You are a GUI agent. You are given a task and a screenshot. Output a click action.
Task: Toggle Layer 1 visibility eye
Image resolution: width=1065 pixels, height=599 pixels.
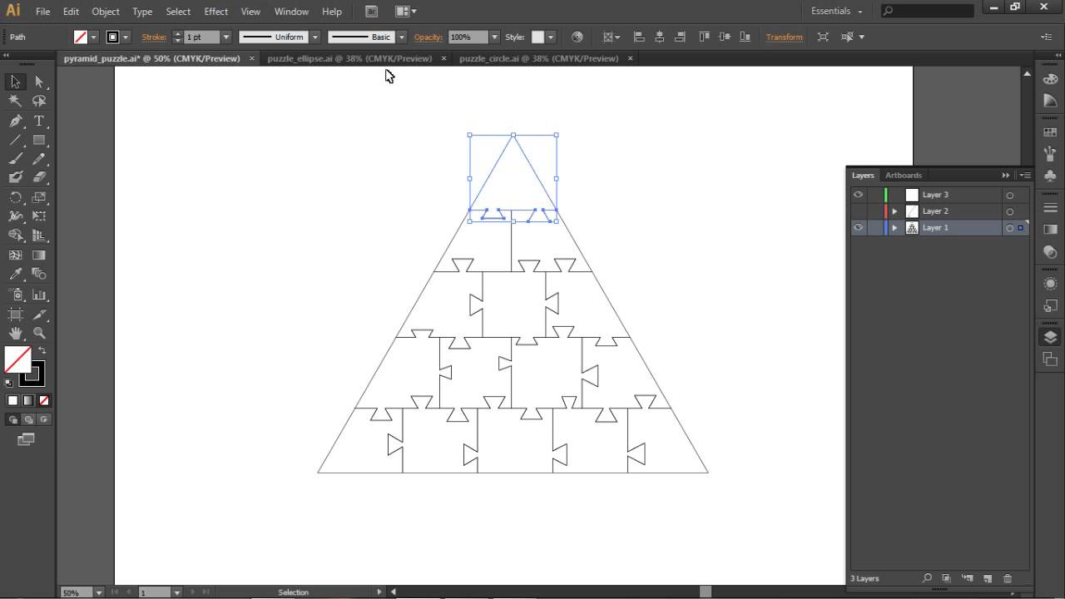coord(858,227)
